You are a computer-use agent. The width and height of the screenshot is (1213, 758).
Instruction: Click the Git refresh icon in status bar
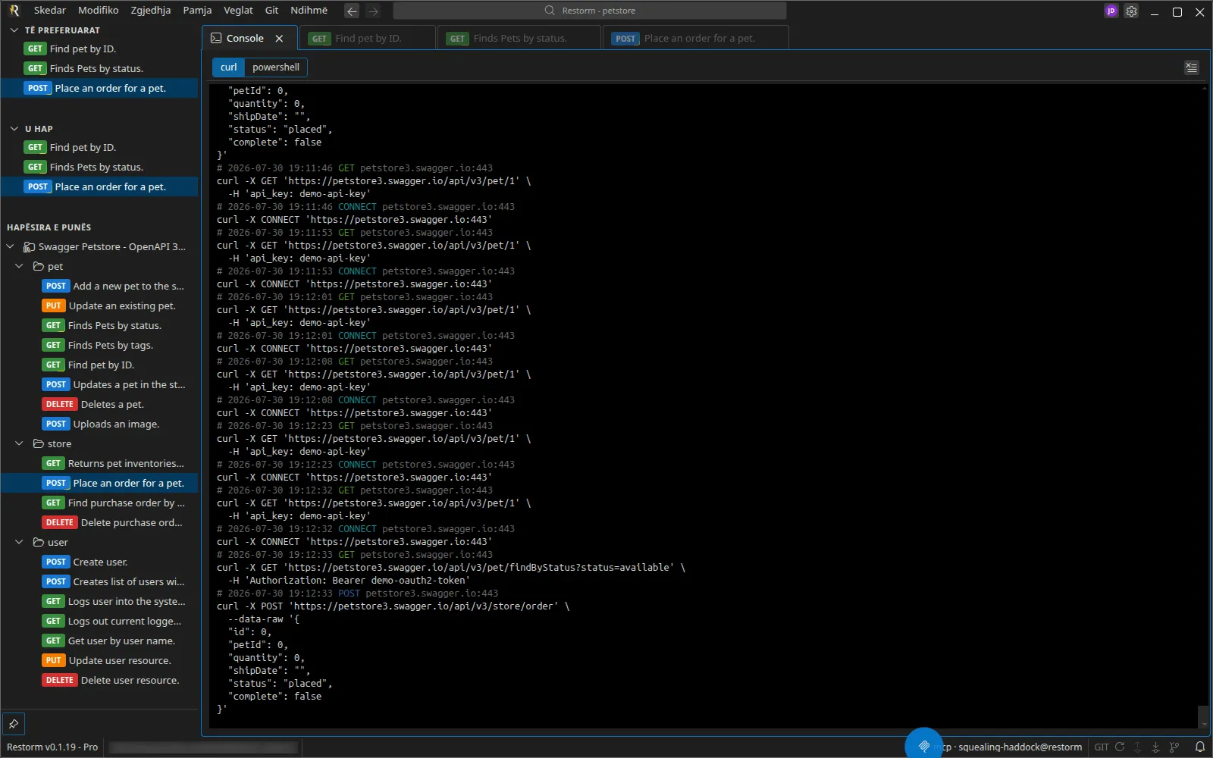pos(1120,747)
